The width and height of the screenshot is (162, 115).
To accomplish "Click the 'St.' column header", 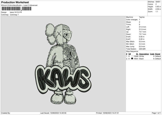I will (137, 54).
